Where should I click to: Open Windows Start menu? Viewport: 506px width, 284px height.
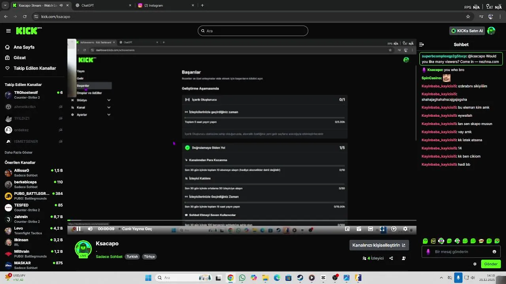pos(148,278)
